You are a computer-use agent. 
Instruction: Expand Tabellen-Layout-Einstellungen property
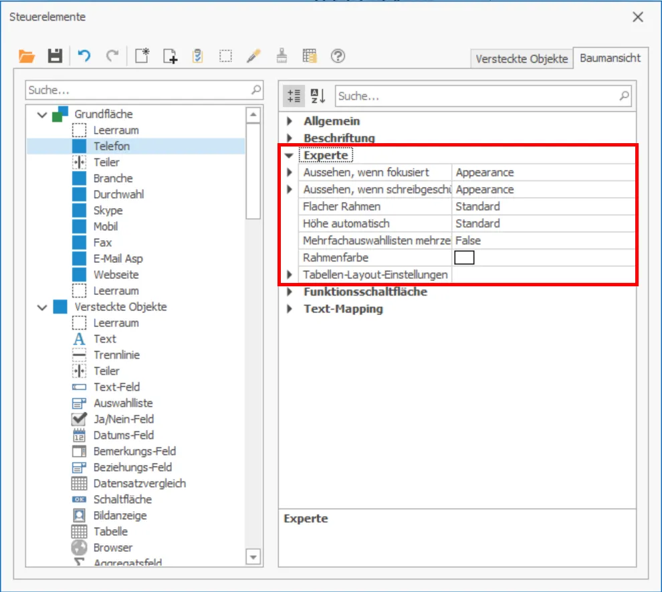pos(289,274)
